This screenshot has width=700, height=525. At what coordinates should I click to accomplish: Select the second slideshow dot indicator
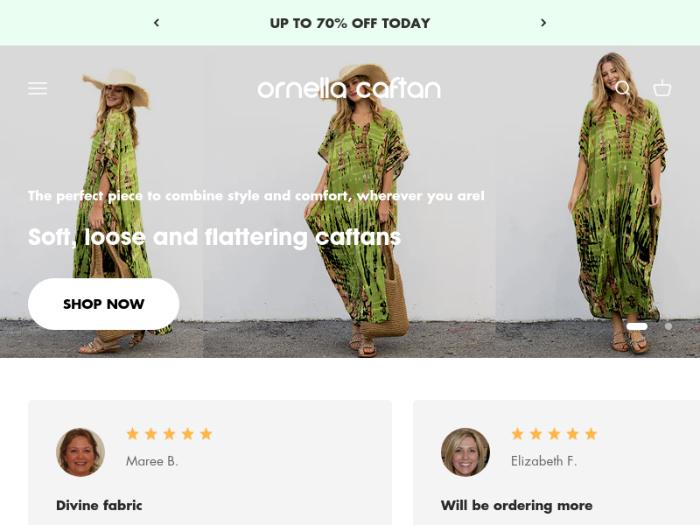pyautogui.click(x=668, y=326)
